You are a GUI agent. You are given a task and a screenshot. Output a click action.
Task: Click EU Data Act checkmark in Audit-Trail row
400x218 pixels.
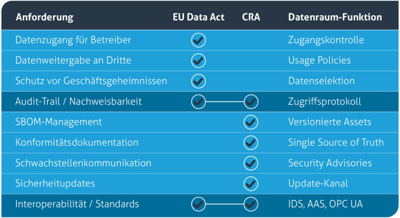click(198, 102)
